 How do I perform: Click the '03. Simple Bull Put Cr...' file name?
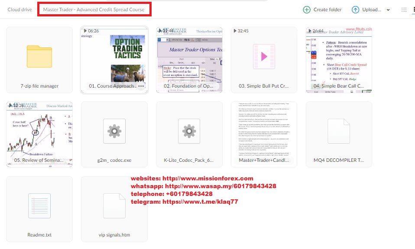(264, 86)
